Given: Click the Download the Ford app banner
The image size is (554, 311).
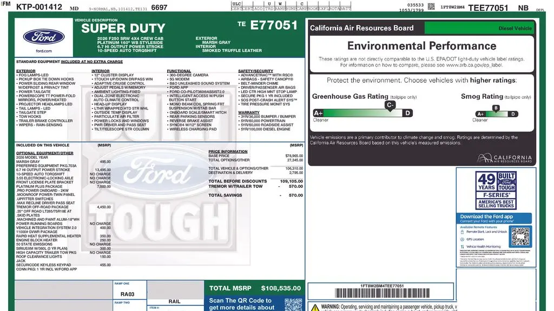Looking at the screenshot, I should 493,218.
